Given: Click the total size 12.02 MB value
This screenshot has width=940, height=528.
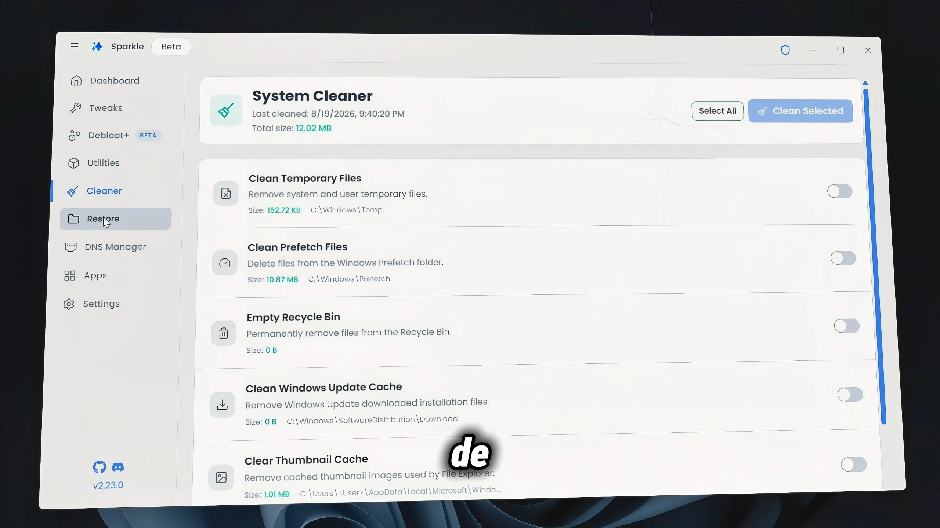Looking at the screenshot, I should (x=314, y=128).
